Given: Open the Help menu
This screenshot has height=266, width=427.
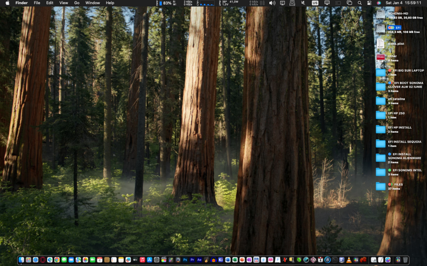Looking at the screenshot, I should point(110,3).
